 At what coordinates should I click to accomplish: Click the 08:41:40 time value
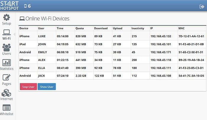pos(63,68)
